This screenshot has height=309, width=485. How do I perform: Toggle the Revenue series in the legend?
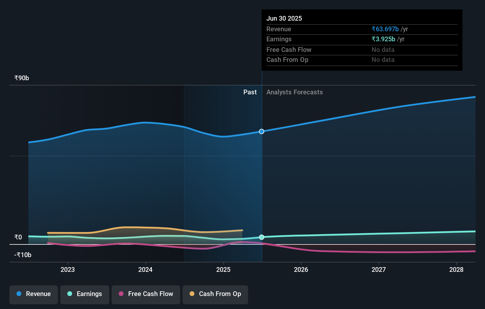click(x=33, y=295)
